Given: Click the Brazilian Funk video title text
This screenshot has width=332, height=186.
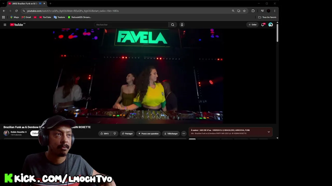Looking at the screenshot, I should coord(47,127).
